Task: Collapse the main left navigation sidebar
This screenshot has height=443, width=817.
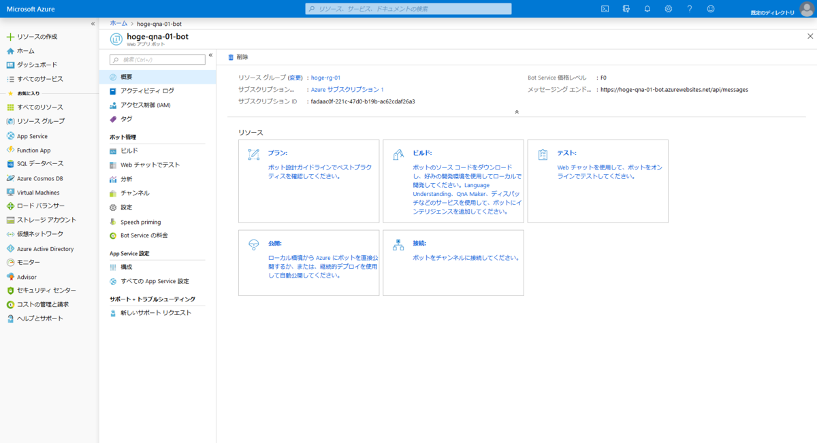Action: 93,24
